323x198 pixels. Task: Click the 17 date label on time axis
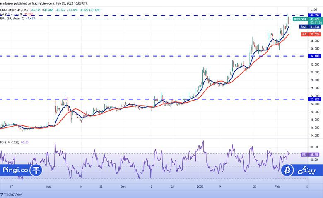pos(11,186)
